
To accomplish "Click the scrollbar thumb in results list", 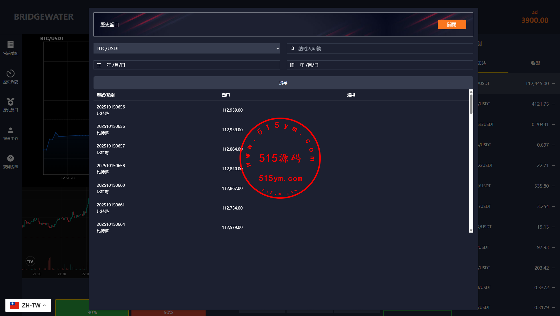I will coord(471,104).
